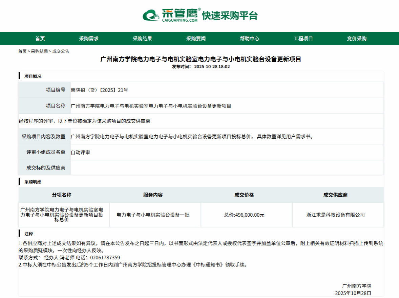Switch to 竞价采购 in the top navigation
Viewport: 399px width, 298px height.
point(357,39)
